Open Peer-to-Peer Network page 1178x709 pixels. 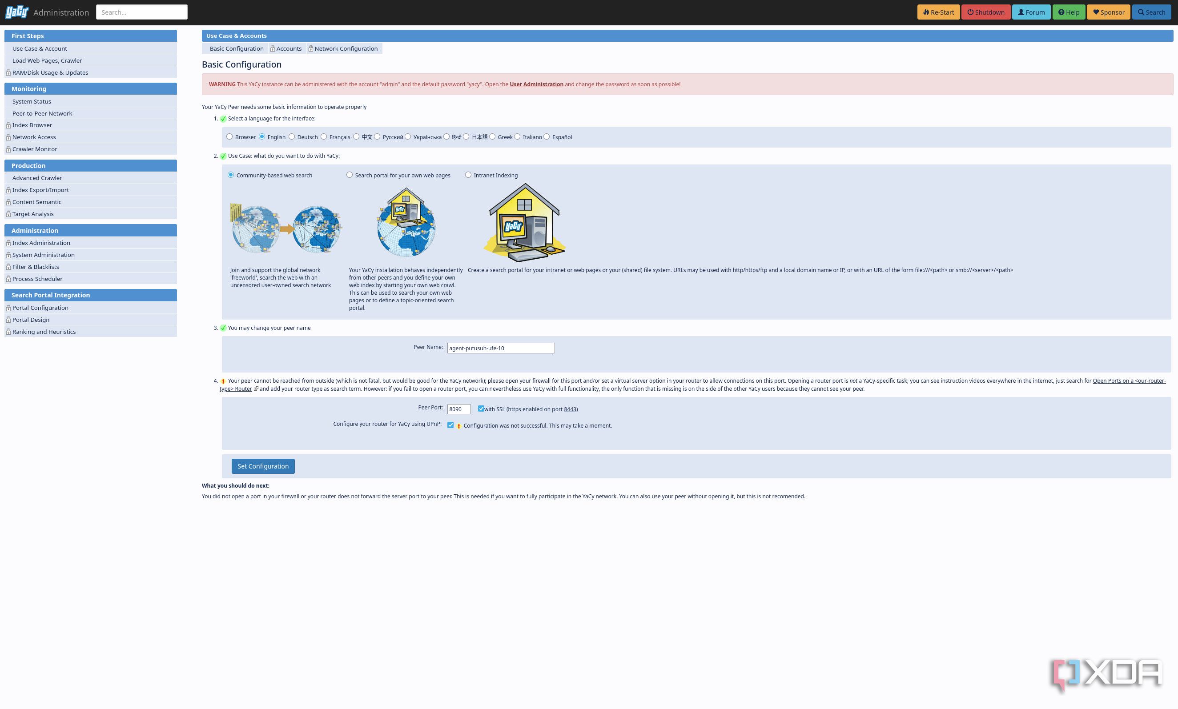91,113
